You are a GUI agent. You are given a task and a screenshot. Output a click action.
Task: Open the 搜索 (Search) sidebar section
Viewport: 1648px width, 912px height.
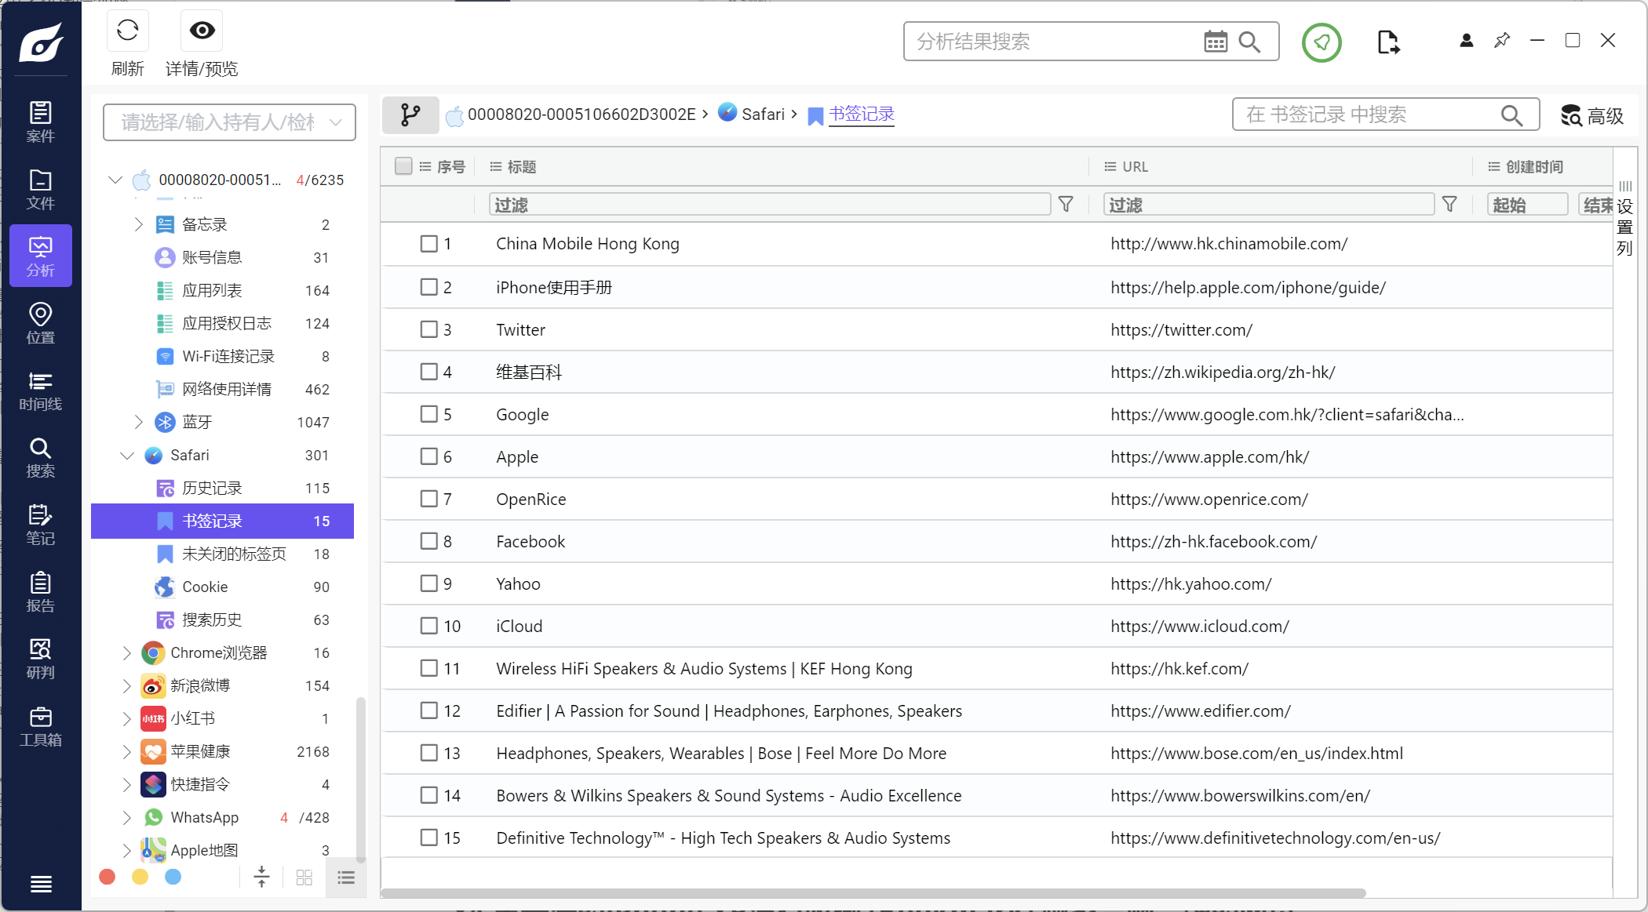tap(41, 457)
